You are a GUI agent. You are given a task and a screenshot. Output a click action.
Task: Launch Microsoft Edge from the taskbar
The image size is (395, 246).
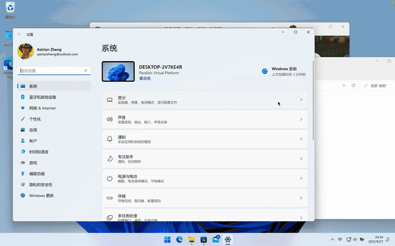(x=179, y=239)
